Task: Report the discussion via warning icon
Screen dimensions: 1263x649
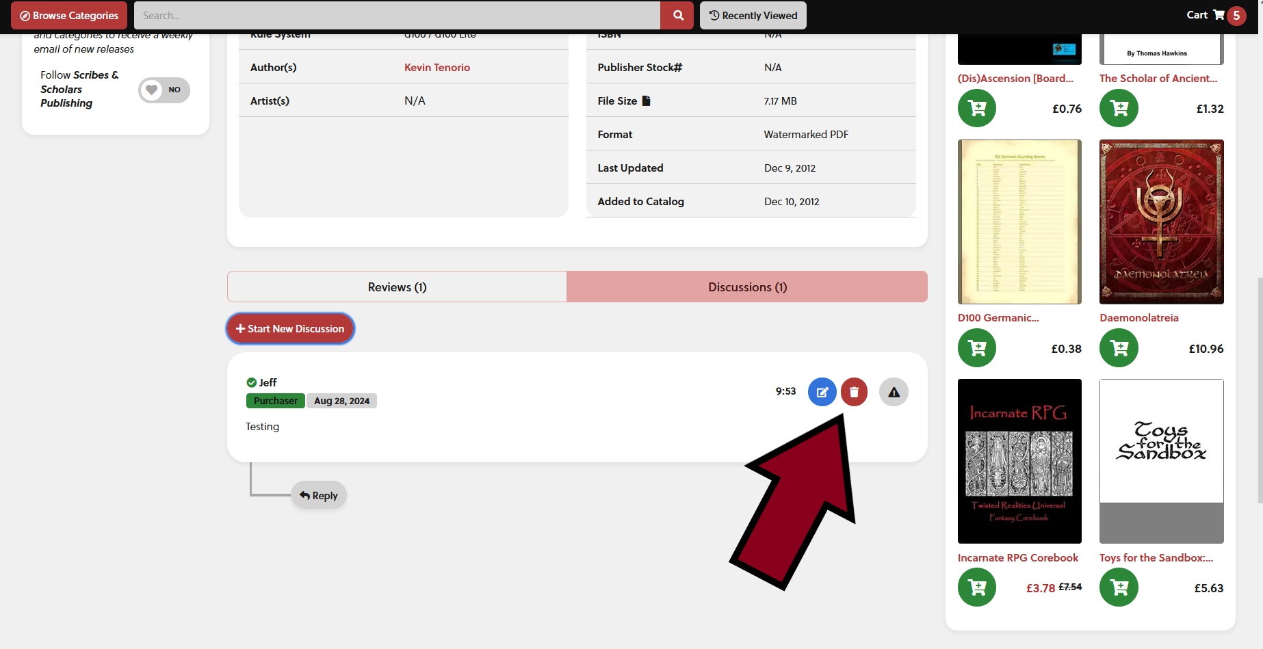Action: [894, 392]
